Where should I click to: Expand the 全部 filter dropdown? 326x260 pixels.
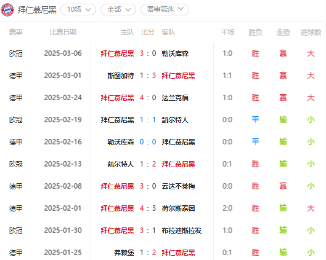(118, 10)
